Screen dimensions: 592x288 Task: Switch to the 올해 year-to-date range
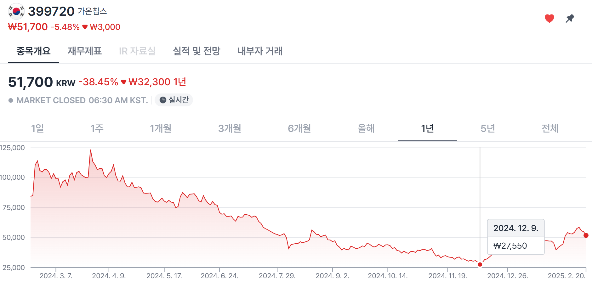click(366, 128)
